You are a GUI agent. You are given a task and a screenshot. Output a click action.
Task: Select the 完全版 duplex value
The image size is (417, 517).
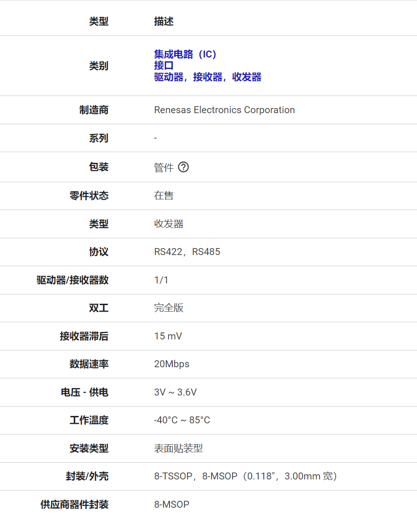[x=169, y=308]
